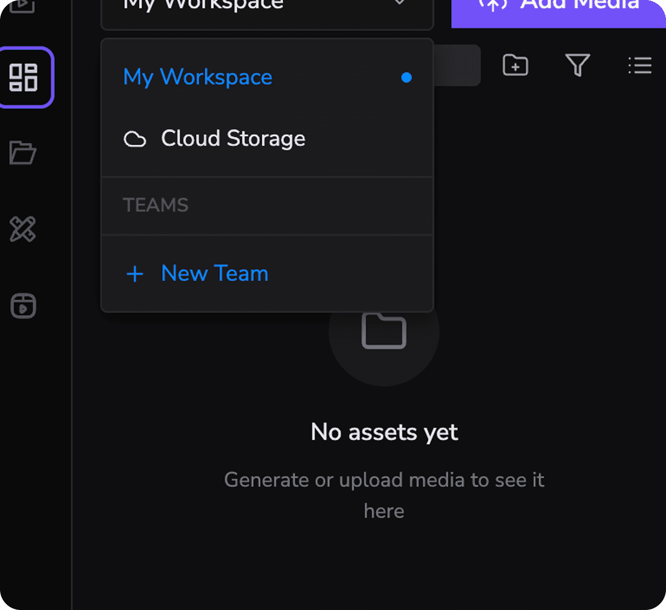This screenshot has width=666, height=610.
Task: Open the dashboard grid icon in sidebar
Action: coord(23,78)
